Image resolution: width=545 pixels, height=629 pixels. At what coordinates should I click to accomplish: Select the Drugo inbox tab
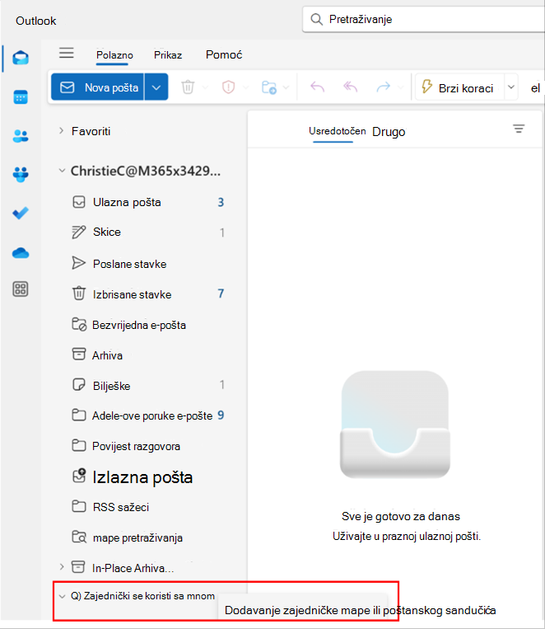click(x=389, y=132)
